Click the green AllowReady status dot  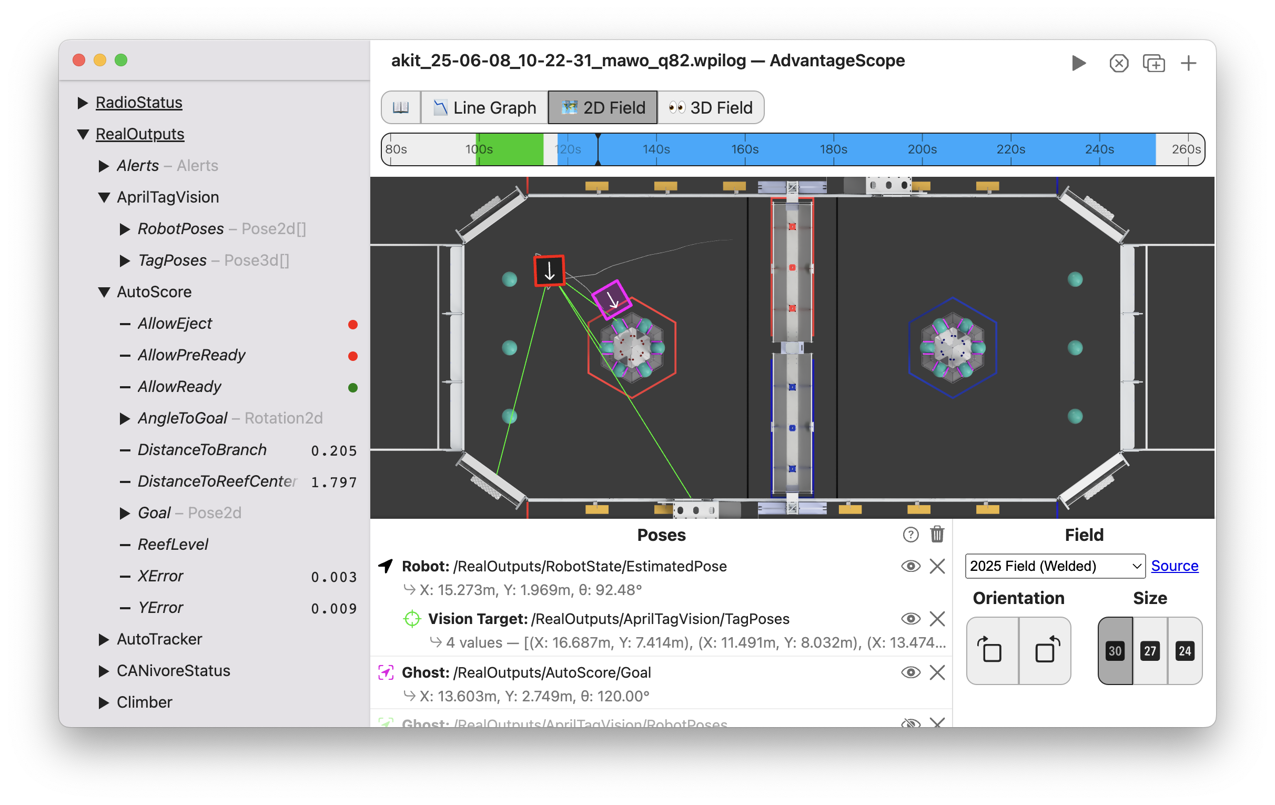352,388
